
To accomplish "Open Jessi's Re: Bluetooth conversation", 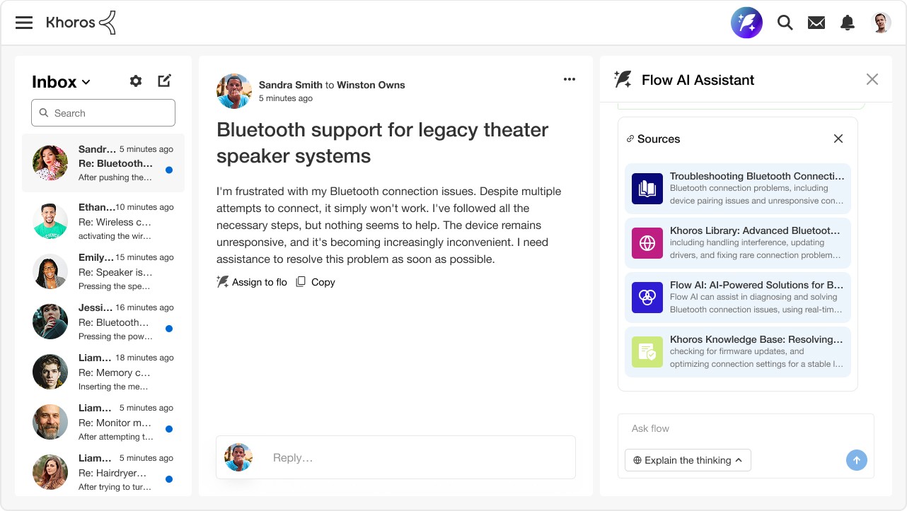I will coord(103,322).
